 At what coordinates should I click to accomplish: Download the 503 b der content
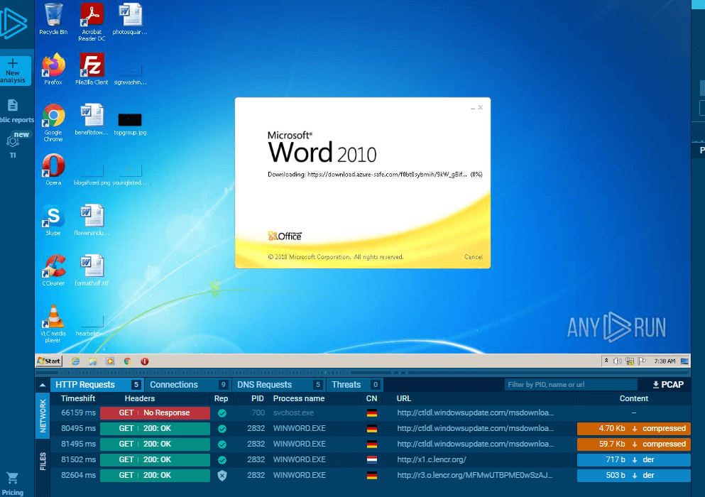(634, 476)
